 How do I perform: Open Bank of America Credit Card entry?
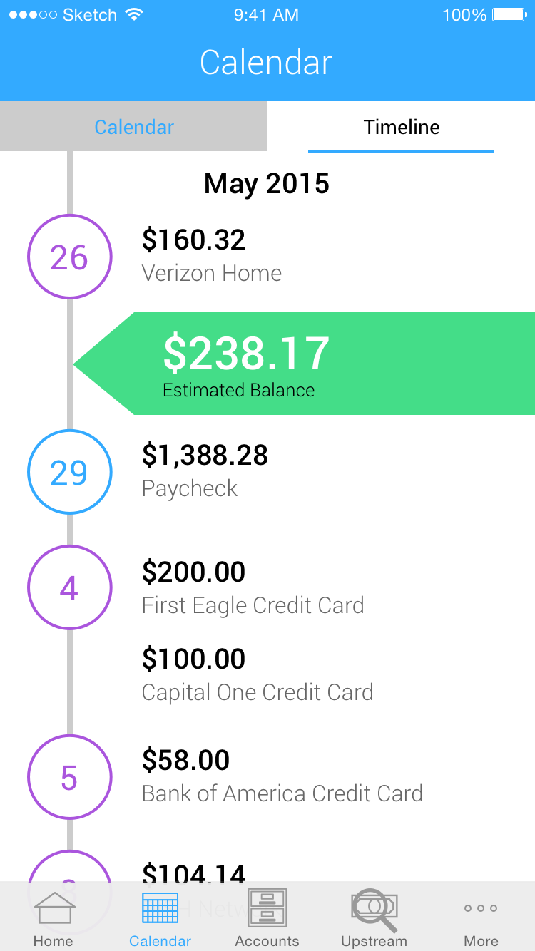coord(282,776)
